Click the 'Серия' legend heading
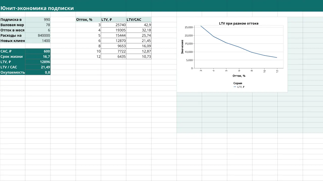The image size is (323, 181). coord(238,83)
